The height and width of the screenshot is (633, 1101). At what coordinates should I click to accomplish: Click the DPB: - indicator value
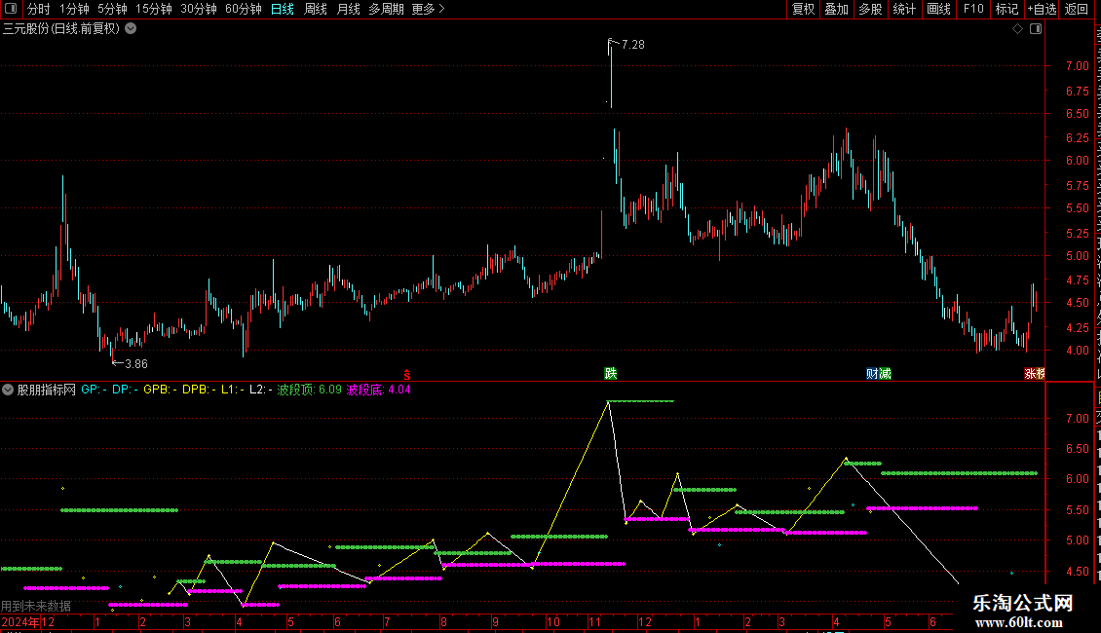(x=200, y=390)
